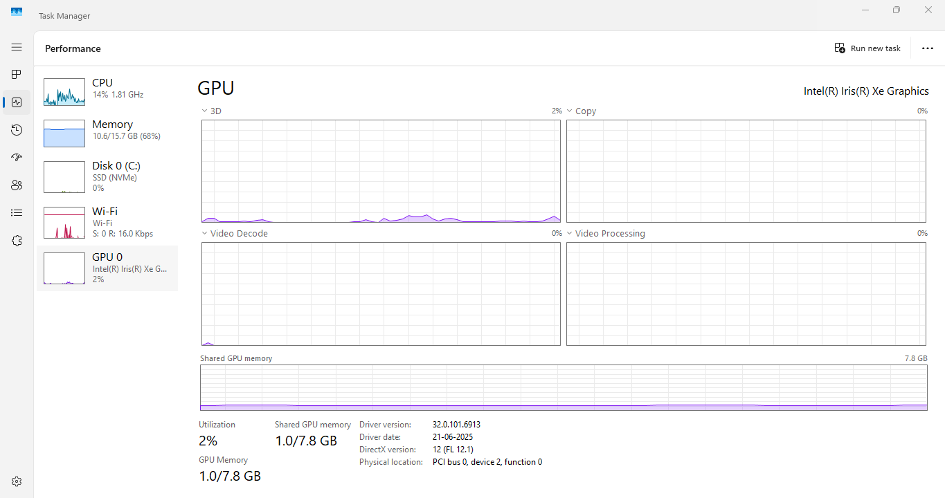Screen dimensions: 945x498
Task: Select DirectX value 12 (FL 12.1)
Action: [x=453, y=450]
